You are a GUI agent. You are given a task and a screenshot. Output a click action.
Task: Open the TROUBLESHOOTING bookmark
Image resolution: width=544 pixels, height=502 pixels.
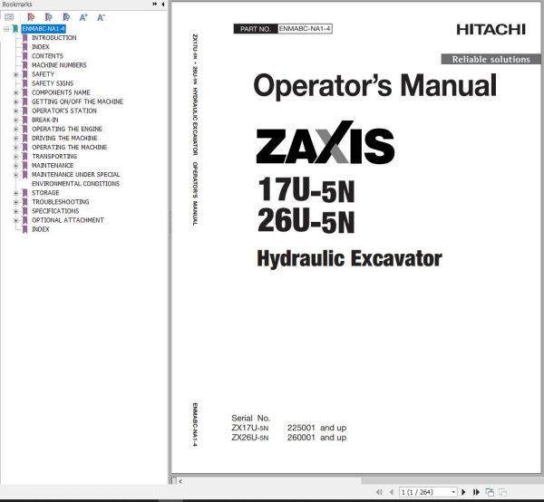pos(61,202)
